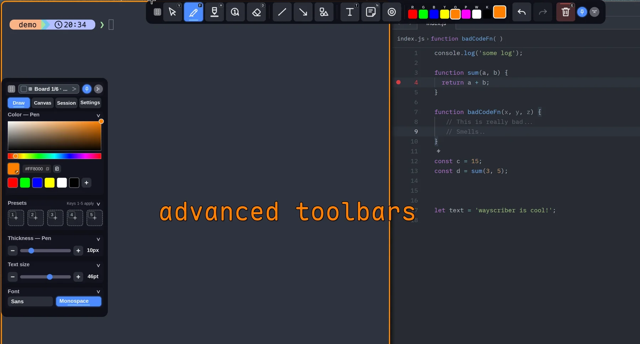
Task: Adjust the text size slider
Action: (46, 277)
